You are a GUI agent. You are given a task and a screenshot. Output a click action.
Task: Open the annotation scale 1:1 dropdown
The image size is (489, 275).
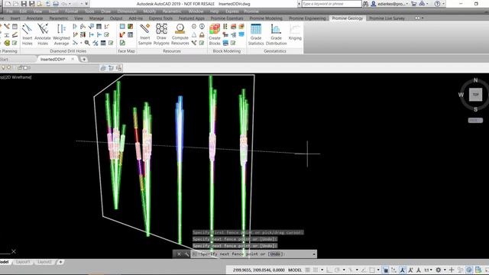point(428,270)
